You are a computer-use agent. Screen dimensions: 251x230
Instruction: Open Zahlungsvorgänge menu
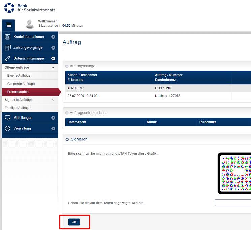30,48
